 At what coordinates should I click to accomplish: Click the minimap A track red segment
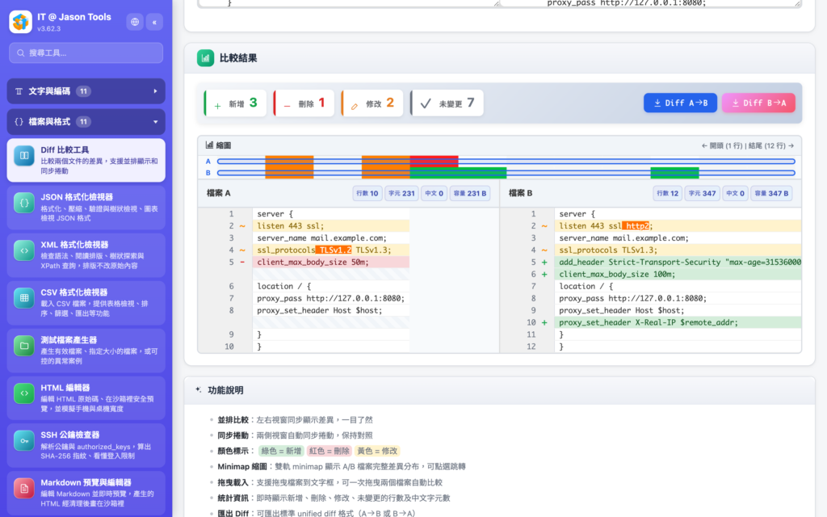pyautogui.click(x=434, y=162)
